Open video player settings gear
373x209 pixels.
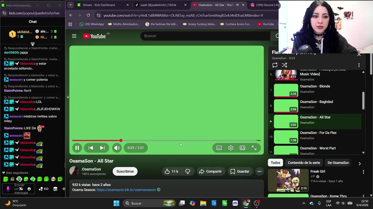[x=231, y=148]
